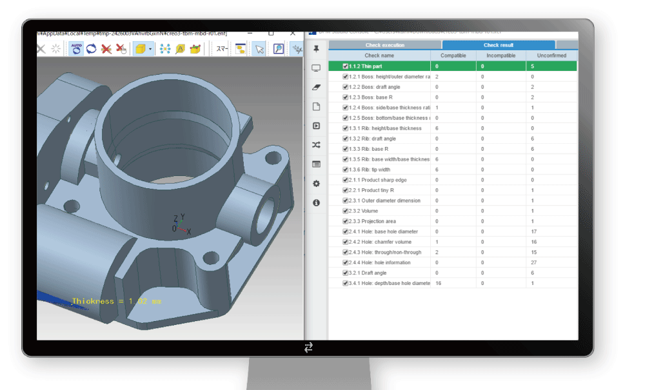
Task: Click the スマー toolbar button
Action: [x=222, y=49]
